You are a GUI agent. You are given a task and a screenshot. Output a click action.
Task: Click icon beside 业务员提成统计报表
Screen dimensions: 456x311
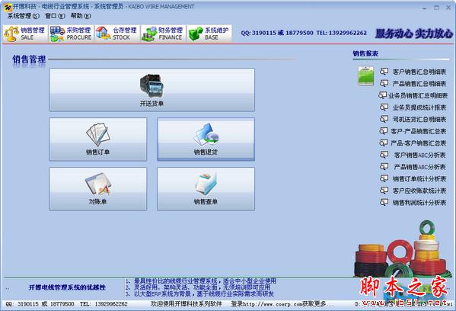[384, 107]
